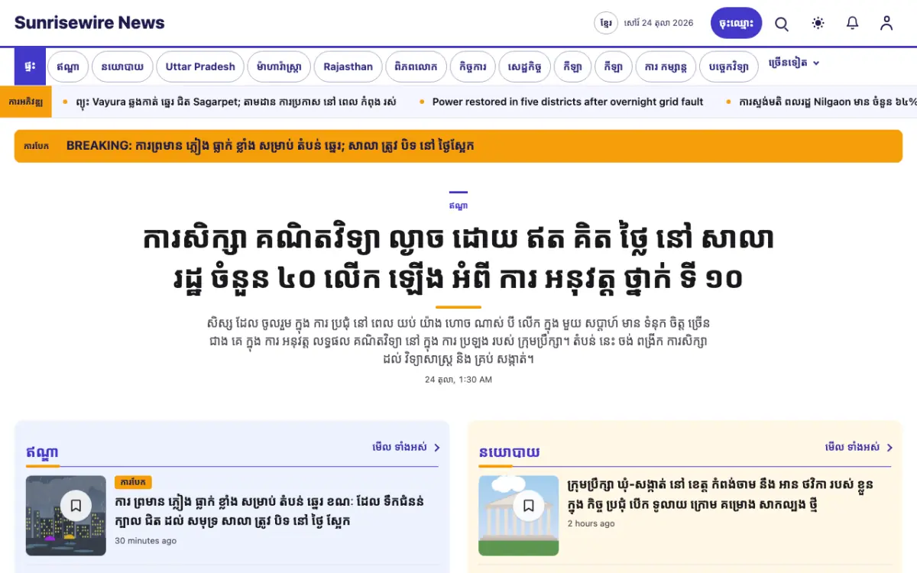
Task: Open the បច្ចេកវិទ្យា section tab
Action: coord(729,66)
